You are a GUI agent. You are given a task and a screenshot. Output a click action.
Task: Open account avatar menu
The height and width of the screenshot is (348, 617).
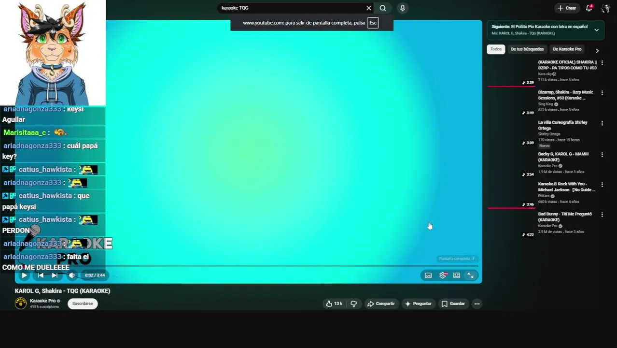pos(605,8)
